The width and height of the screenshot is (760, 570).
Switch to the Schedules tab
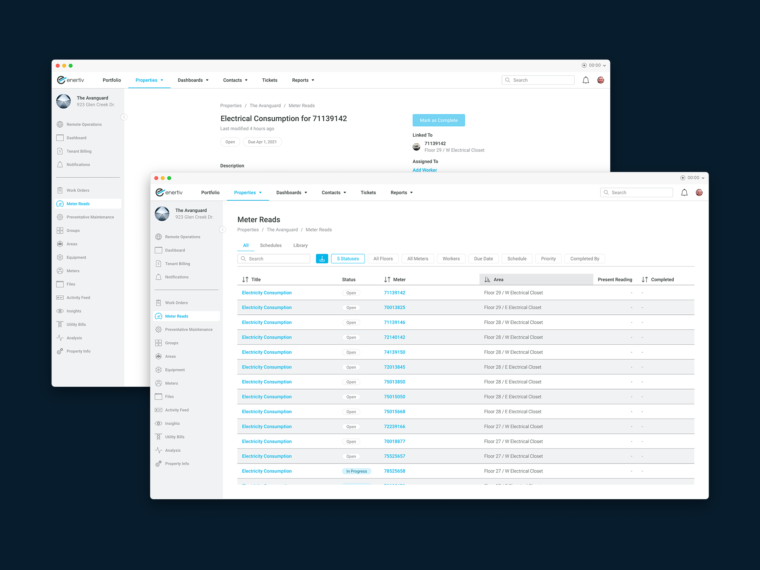tap(271, 245)
